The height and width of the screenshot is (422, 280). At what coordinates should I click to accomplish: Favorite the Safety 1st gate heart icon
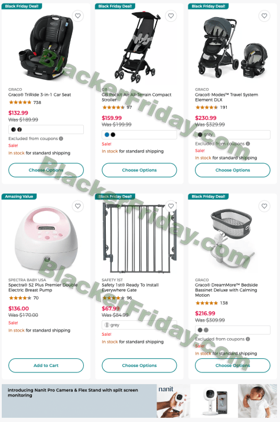(171, 206)
